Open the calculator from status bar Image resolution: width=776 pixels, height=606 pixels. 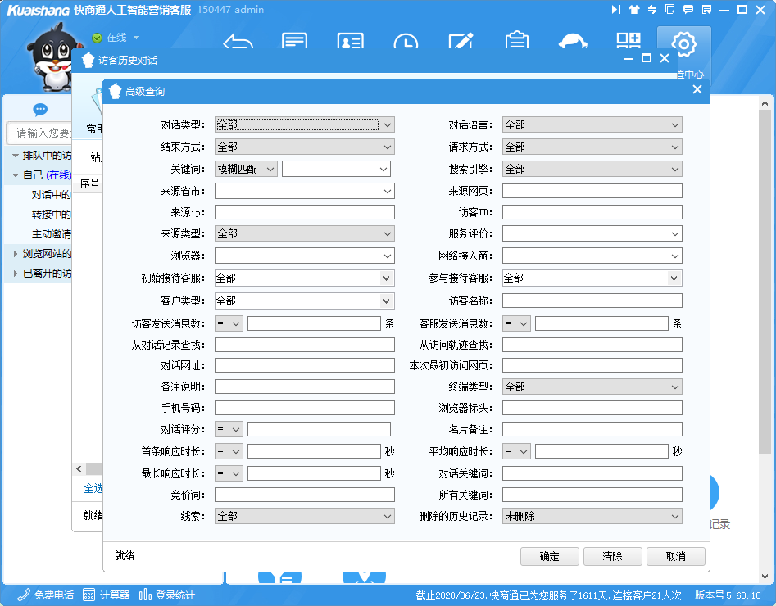107,595
